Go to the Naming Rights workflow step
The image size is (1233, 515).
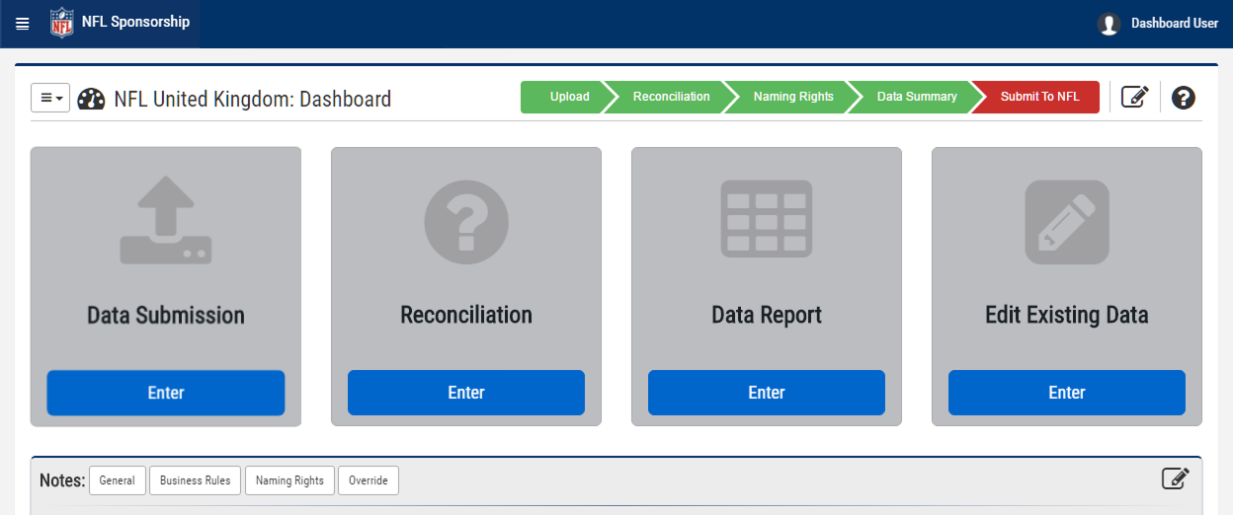pyautogui.click(x=792, y=97)
